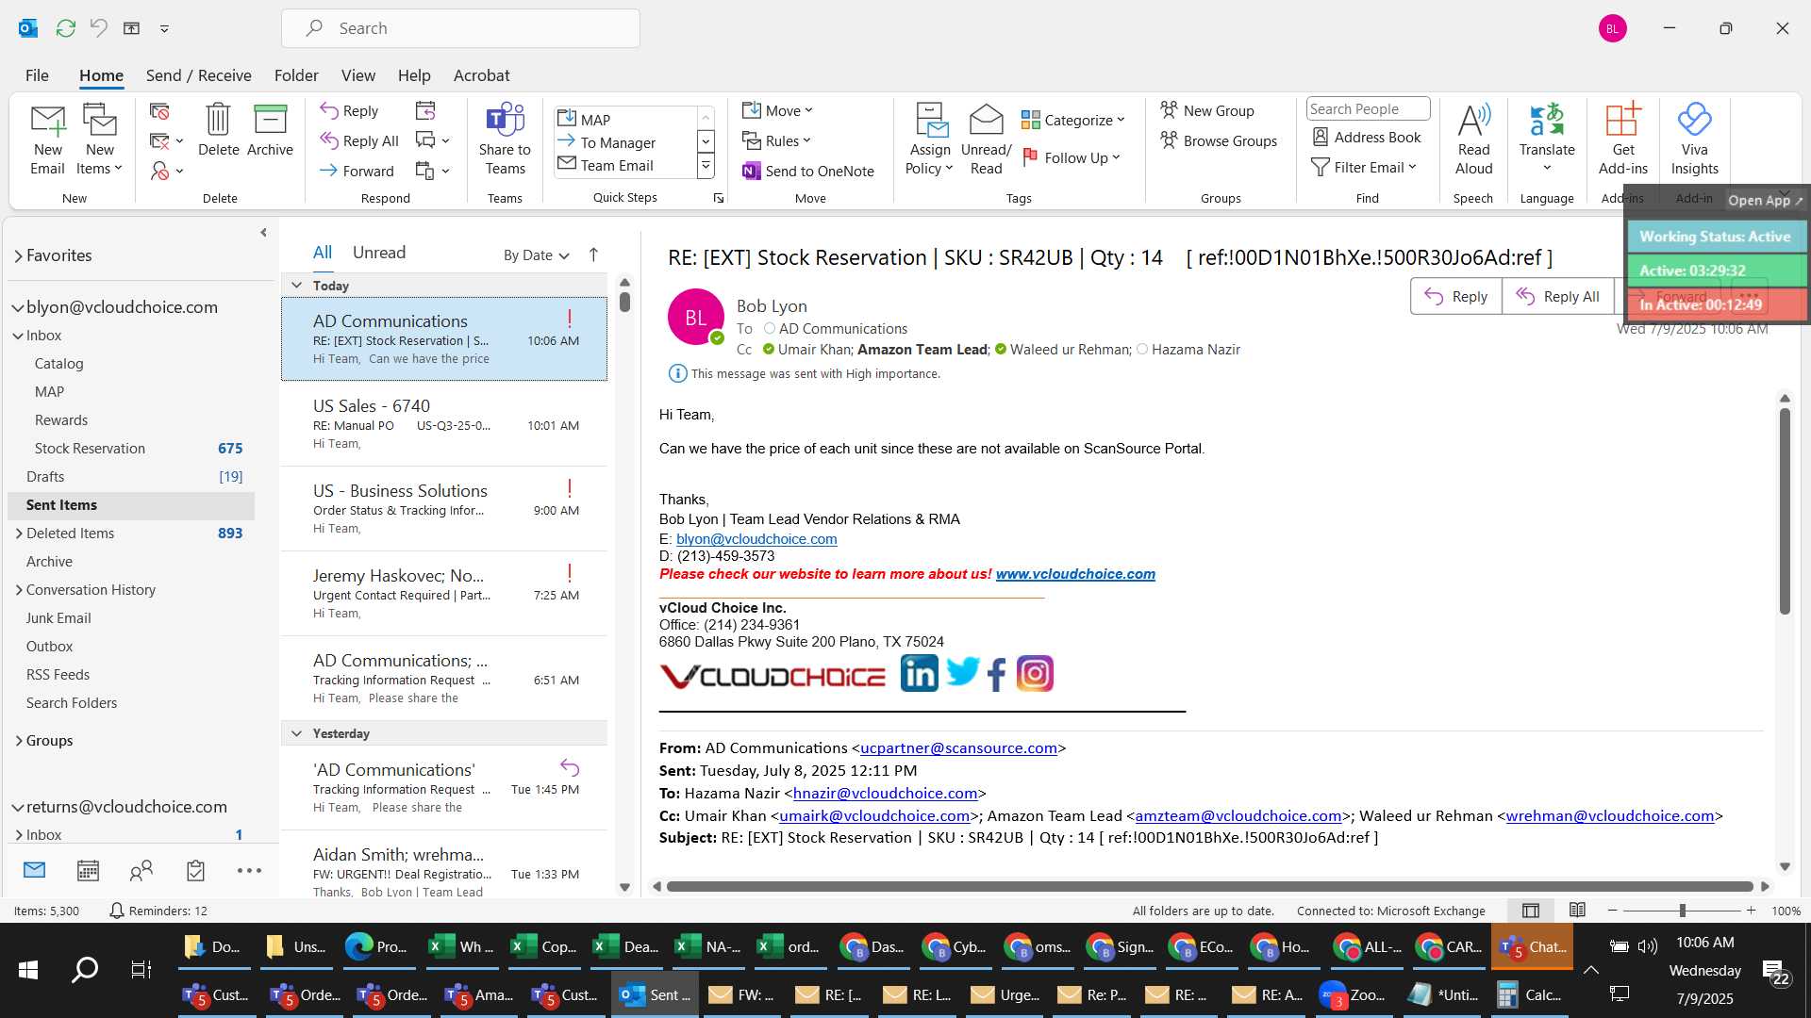Open Assign Policy tool

point(930,140)
